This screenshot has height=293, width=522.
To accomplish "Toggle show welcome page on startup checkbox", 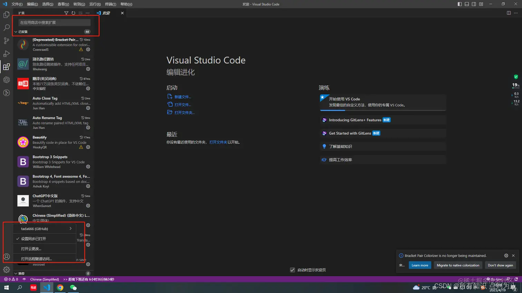I will pos(292,270).
